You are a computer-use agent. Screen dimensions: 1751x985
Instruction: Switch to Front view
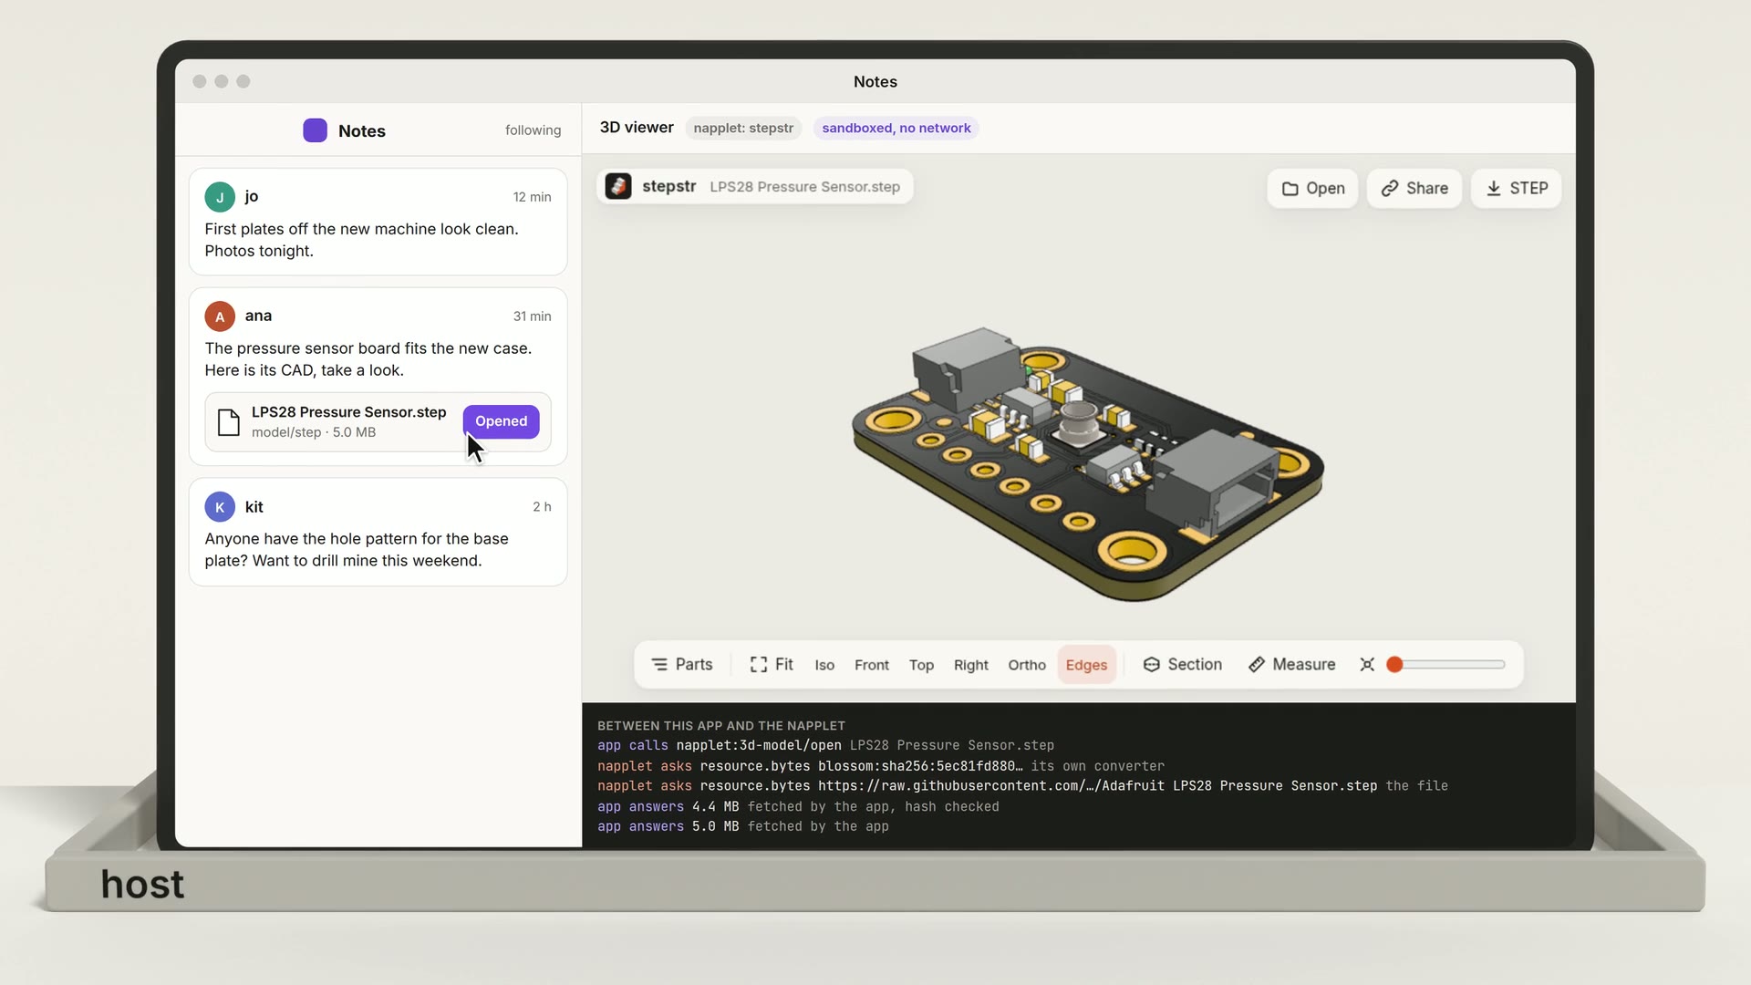click(872, 665)
